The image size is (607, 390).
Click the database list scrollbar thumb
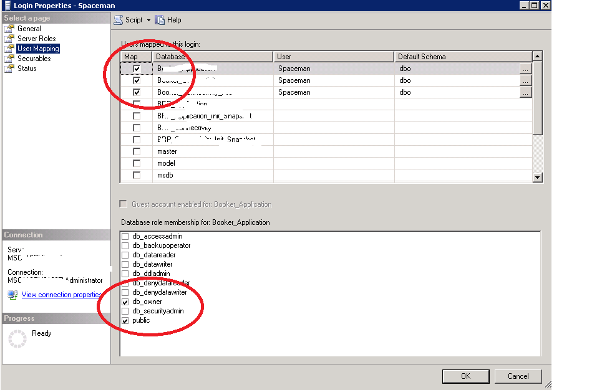pyautogui.click(x=537, y=97)
